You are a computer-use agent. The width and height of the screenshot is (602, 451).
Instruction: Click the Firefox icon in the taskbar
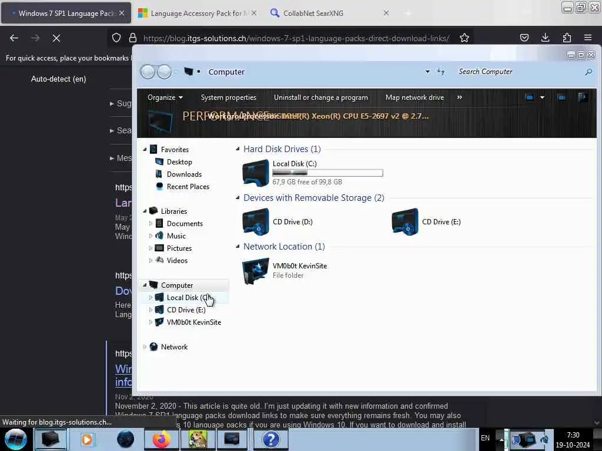pyautogui.click(x=162, y=439)
